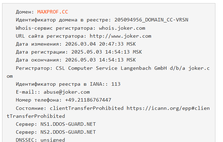The width and height of the screenshot is (223, 142).
Task: Click the NS1.DDOS-GUARD.NET server entry
Action: click(x=67, y=124)
